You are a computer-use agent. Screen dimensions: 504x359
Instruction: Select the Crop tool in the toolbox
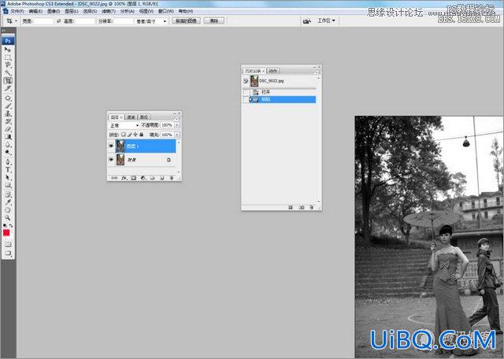click(x=8, y=80)
